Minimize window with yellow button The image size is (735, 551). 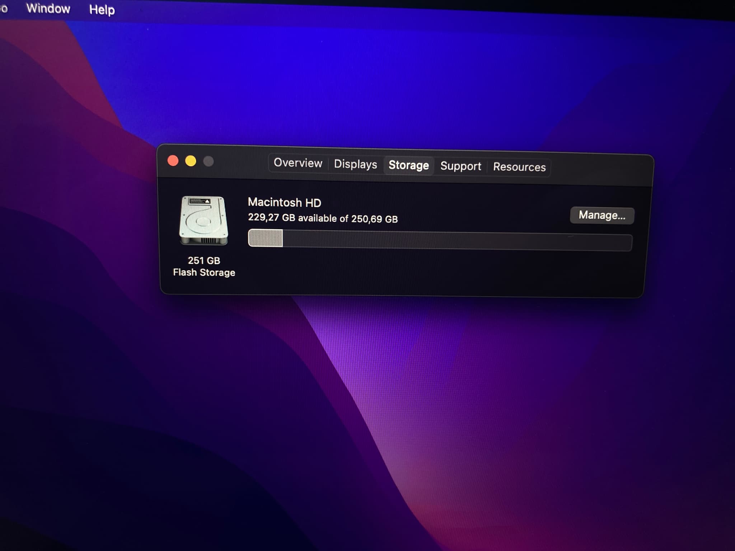click(x=191, y=161)
